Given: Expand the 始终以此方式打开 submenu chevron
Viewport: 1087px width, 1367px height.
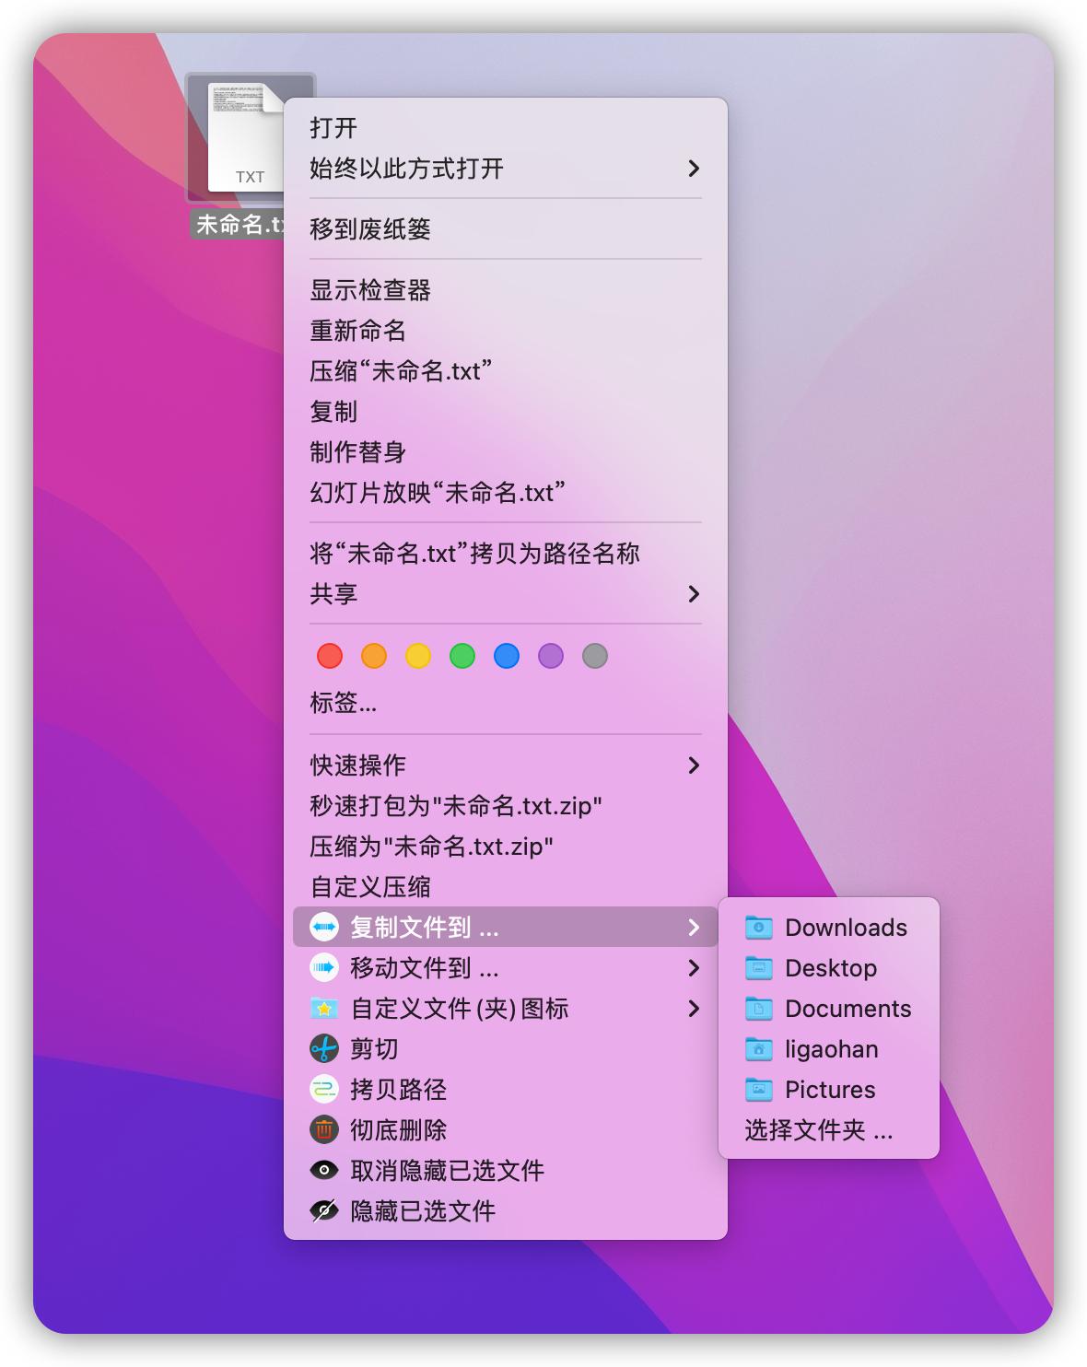Looking at the screenshot, I should pos(695,168).
